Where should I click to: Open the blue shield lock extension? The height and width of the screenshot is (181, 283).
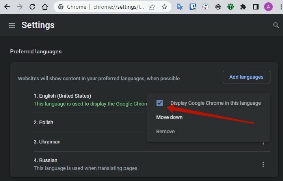(193, 7)
